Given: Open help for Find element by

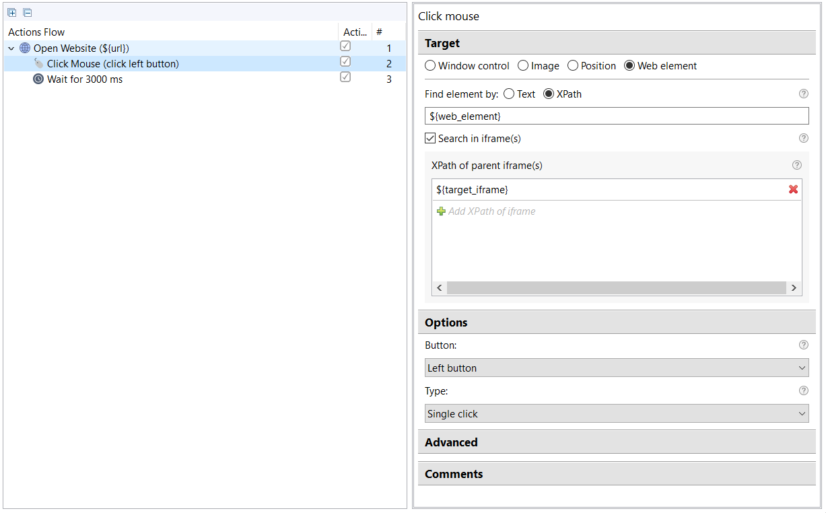Looking at the screenshot, I should 803,94.
